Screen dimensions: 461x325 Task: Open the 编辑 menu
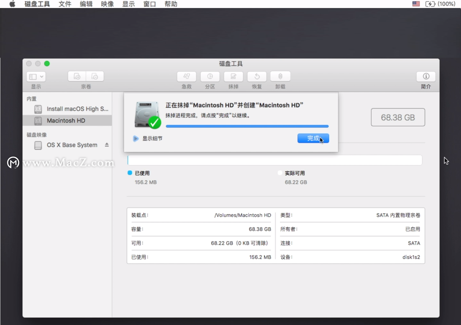point(86,4)
